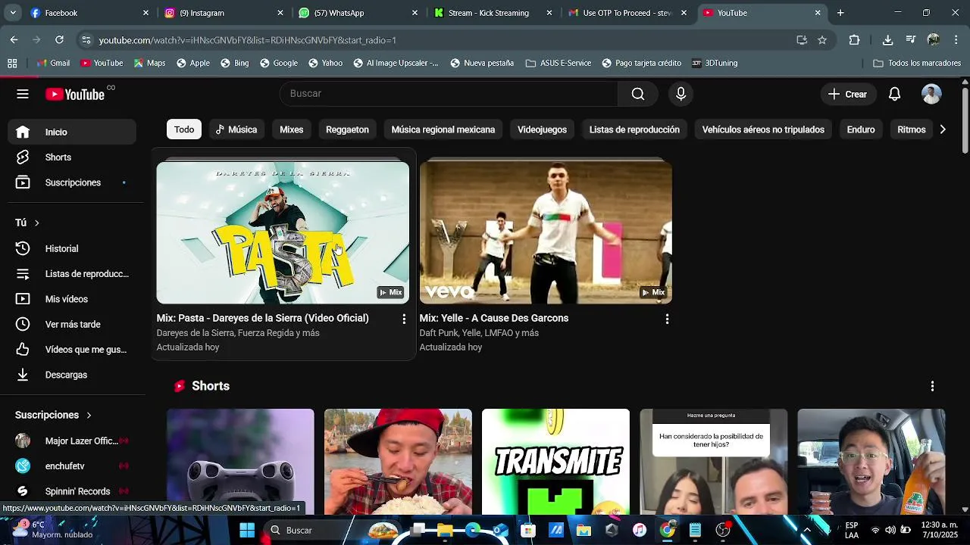Open a new browser tab
The height and width of the screenshot is (545, 970).
840,13
